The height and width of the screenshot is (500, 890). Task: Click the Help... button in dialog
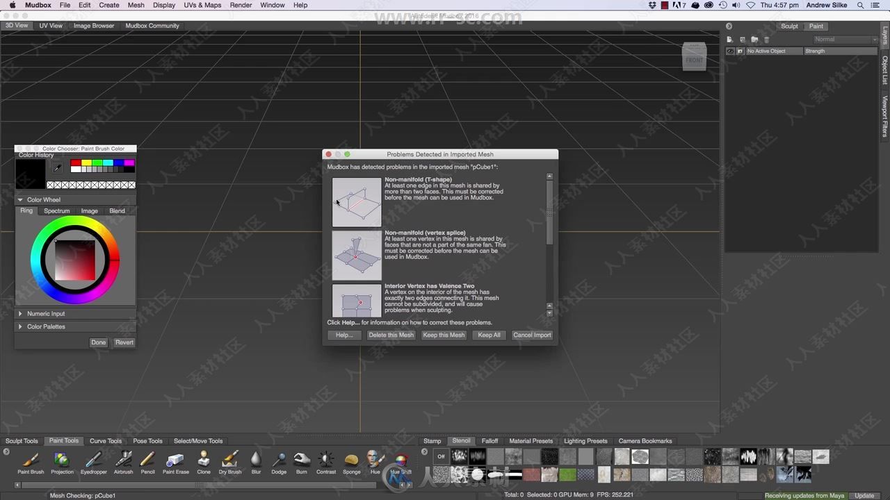(x=344, y=335)
